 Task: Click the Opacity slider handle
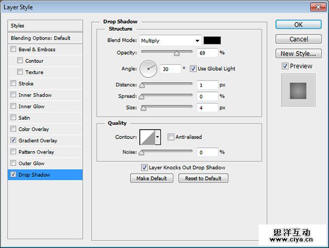pyautogui.click(x=177, y=54)
